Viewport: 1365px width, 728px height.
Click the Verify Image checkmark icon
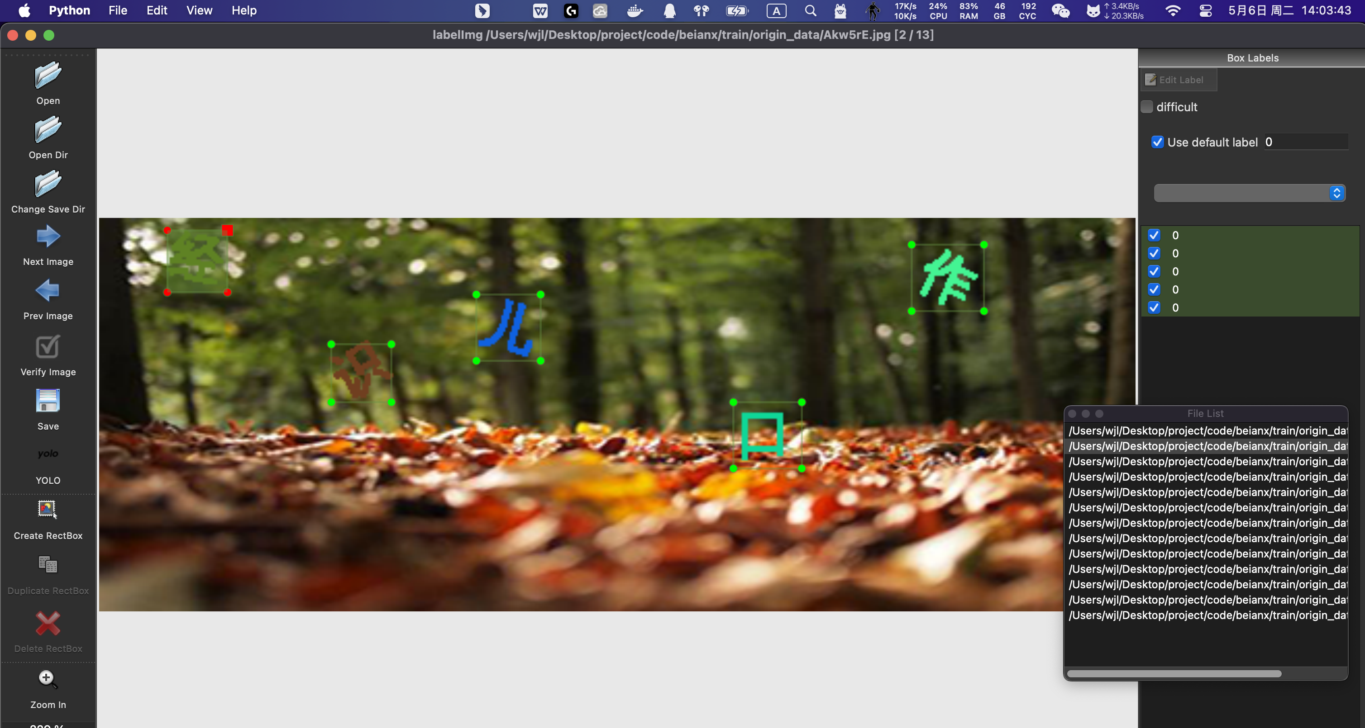[48, 347]
